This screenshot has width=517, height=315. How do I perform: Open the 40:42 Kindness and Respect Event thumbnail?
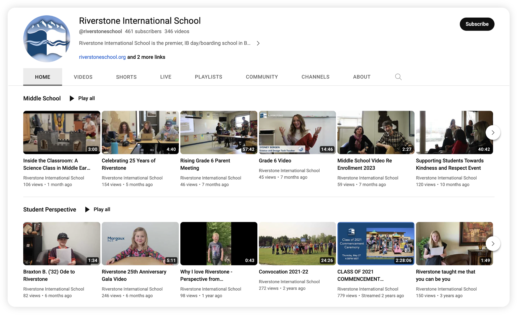[454, 132]
